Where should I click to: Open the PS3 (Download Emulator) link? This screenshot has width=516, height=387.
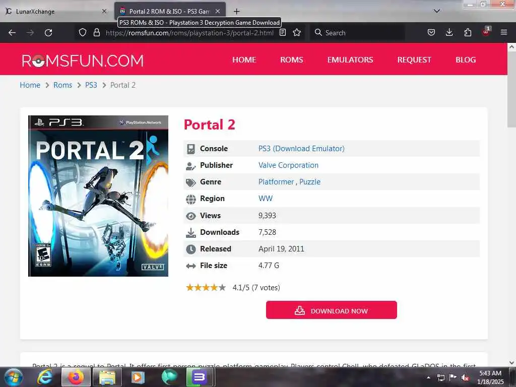tap(301, 149)
